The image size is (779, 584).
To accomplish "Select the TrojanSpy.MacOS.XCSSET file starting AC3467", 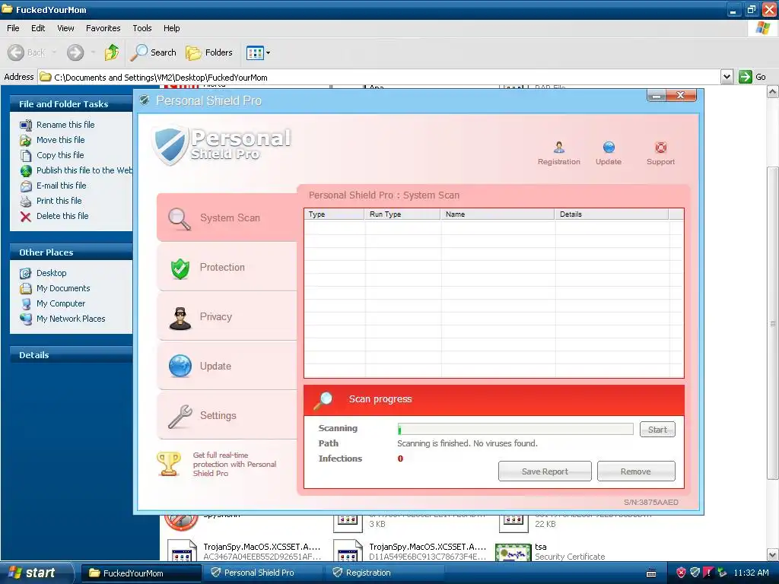I will tap(244, 552).
